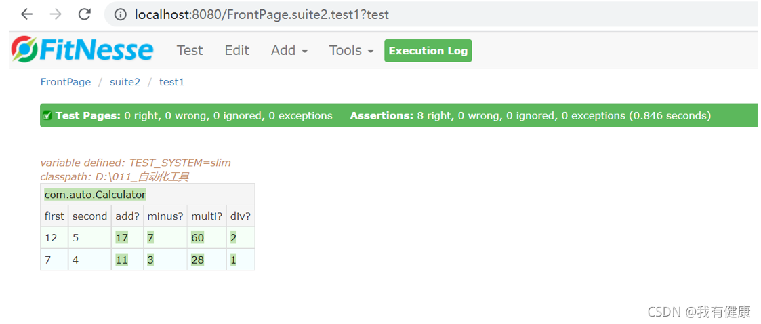Click the Test menu item
This screenshot has height=324, width=761.
tap(190, 50)
